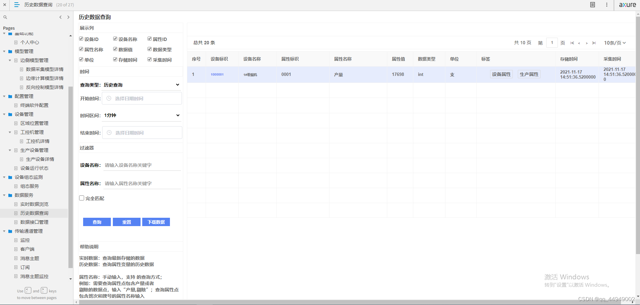Click the 设备管理 folder icon
The width and height of the screenshot is (640, 305).
pos(10,115)
